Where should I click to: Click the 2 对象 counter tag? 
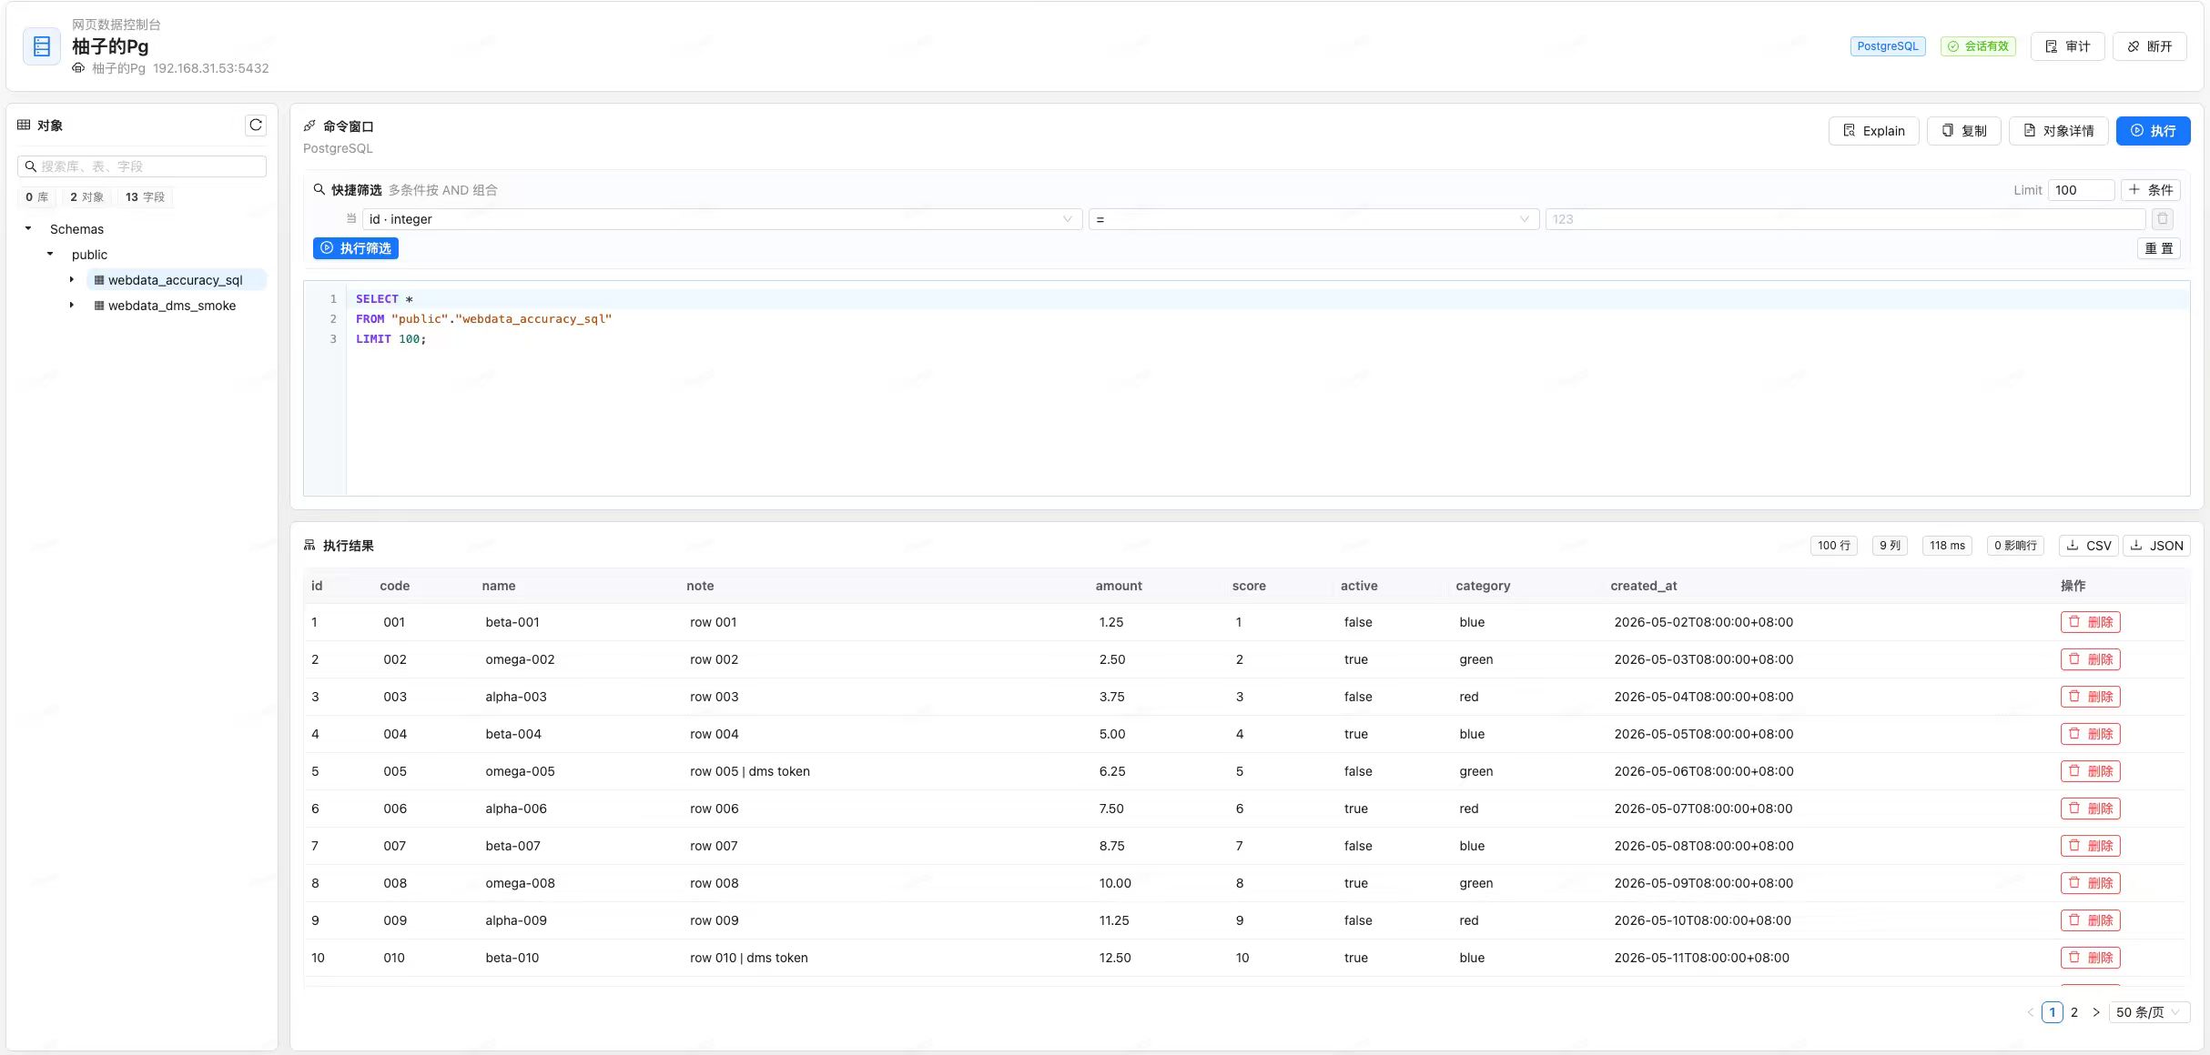(x=86, y=197)
